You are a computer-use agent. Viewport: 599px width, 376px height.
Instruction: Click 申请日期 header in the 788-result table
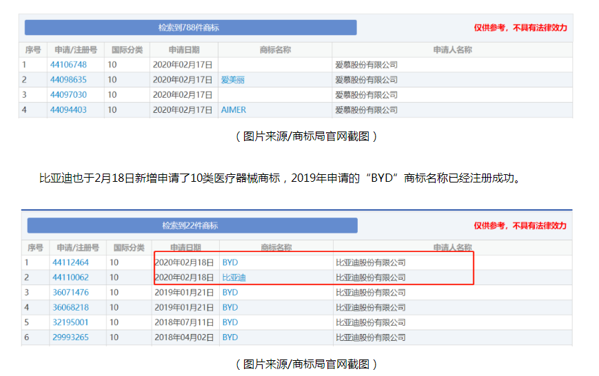[x=184, y=50]
